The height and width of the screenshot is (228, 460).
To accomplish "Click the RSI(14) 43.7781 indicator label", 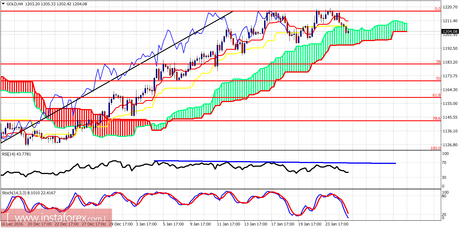I will click(x=16, y=154).
